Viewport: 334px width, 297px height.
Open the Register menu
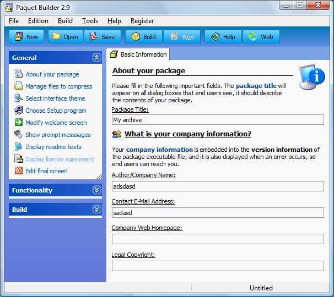tap(142, 21)
